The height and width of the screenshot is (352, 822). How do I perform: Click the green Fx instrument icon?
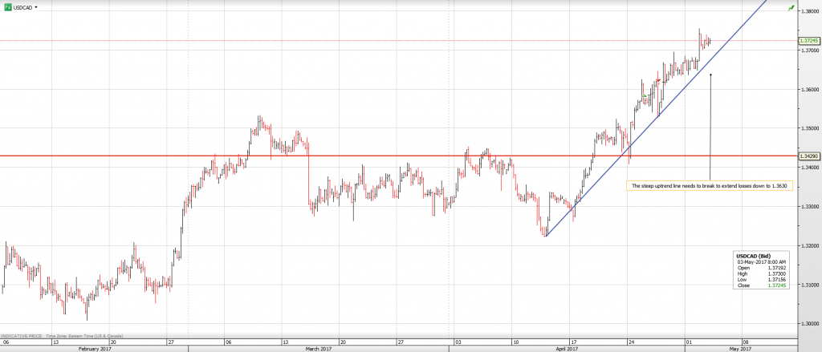coord(7,6)
